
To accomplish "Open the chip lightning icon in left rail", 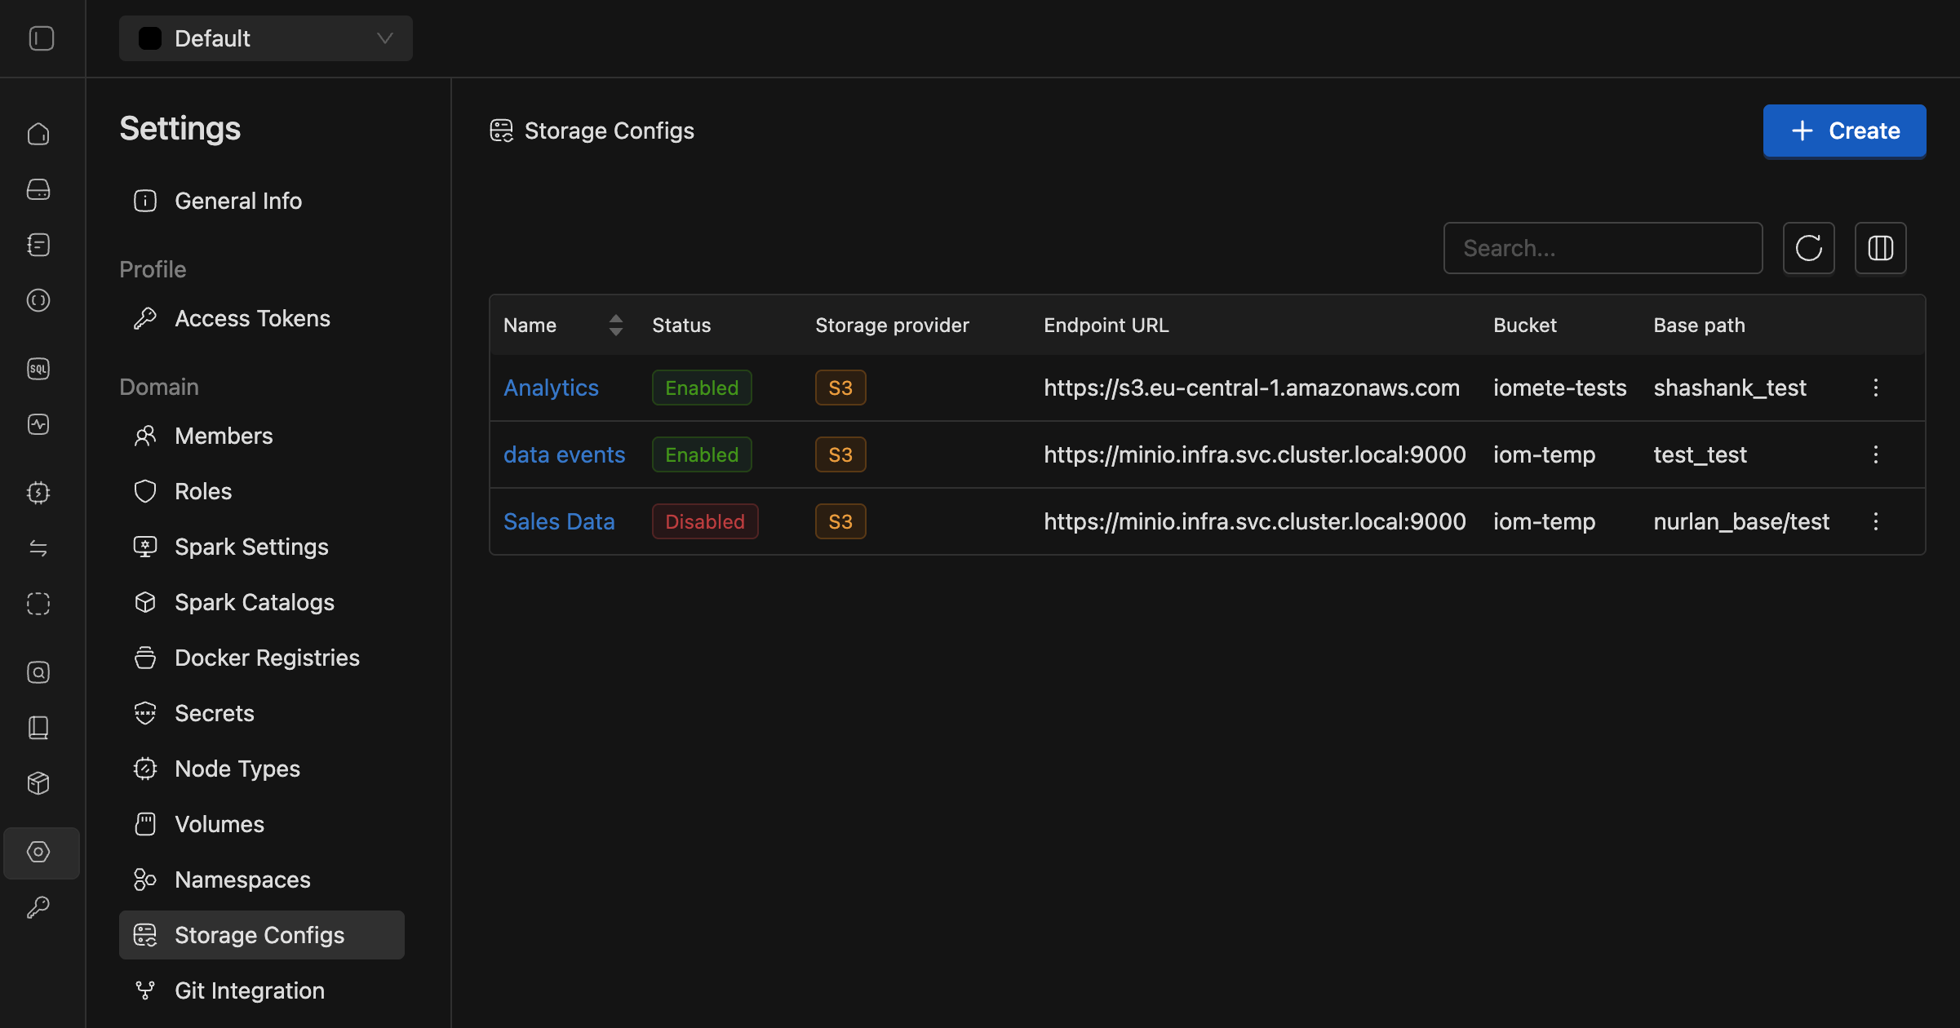I will coord(38,493).
